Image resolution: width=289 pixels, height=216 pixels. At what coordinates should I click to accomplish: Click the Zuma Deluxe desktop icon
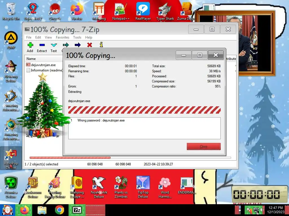coord(186,11)
